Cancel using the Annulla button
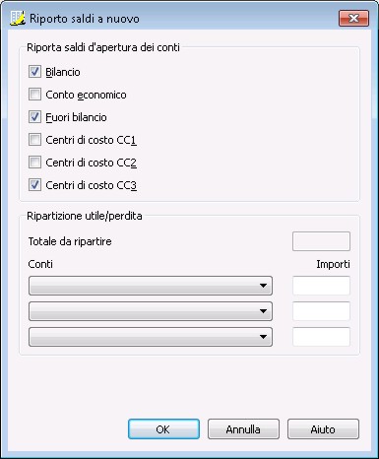This screenshot has width=379, height=459. 243,429
